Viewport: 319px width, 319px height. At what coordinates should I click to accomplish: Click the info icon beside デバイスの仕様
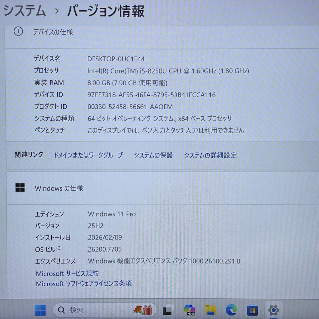18,32
